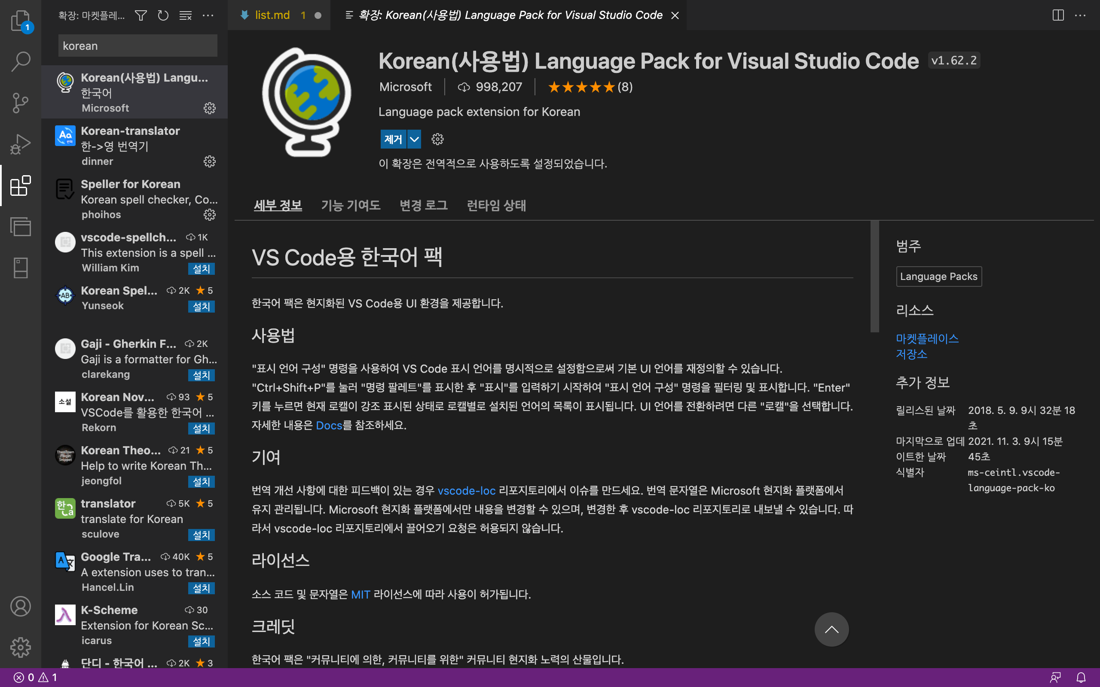
Task: Click the Microsoft publisher name
Action: 406,87
